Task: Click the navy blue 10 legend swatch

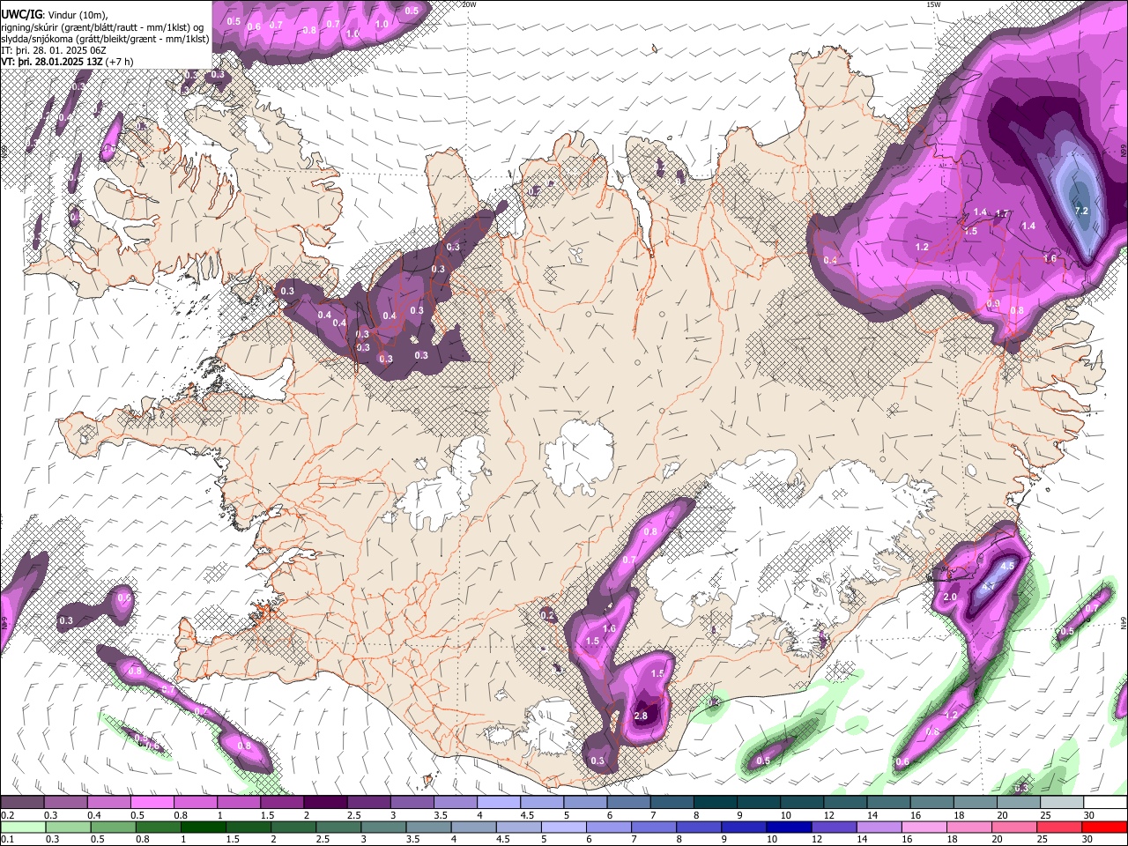Action: (787, 827)
